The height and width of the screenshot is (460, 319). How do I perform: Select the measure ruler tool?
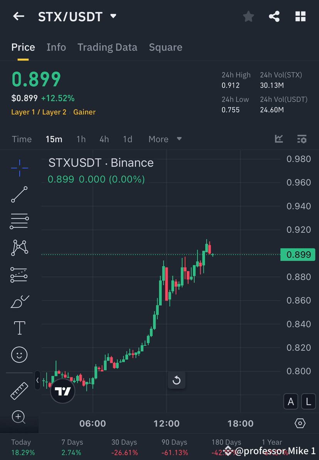pyautogui.click(x=19, y=390)
